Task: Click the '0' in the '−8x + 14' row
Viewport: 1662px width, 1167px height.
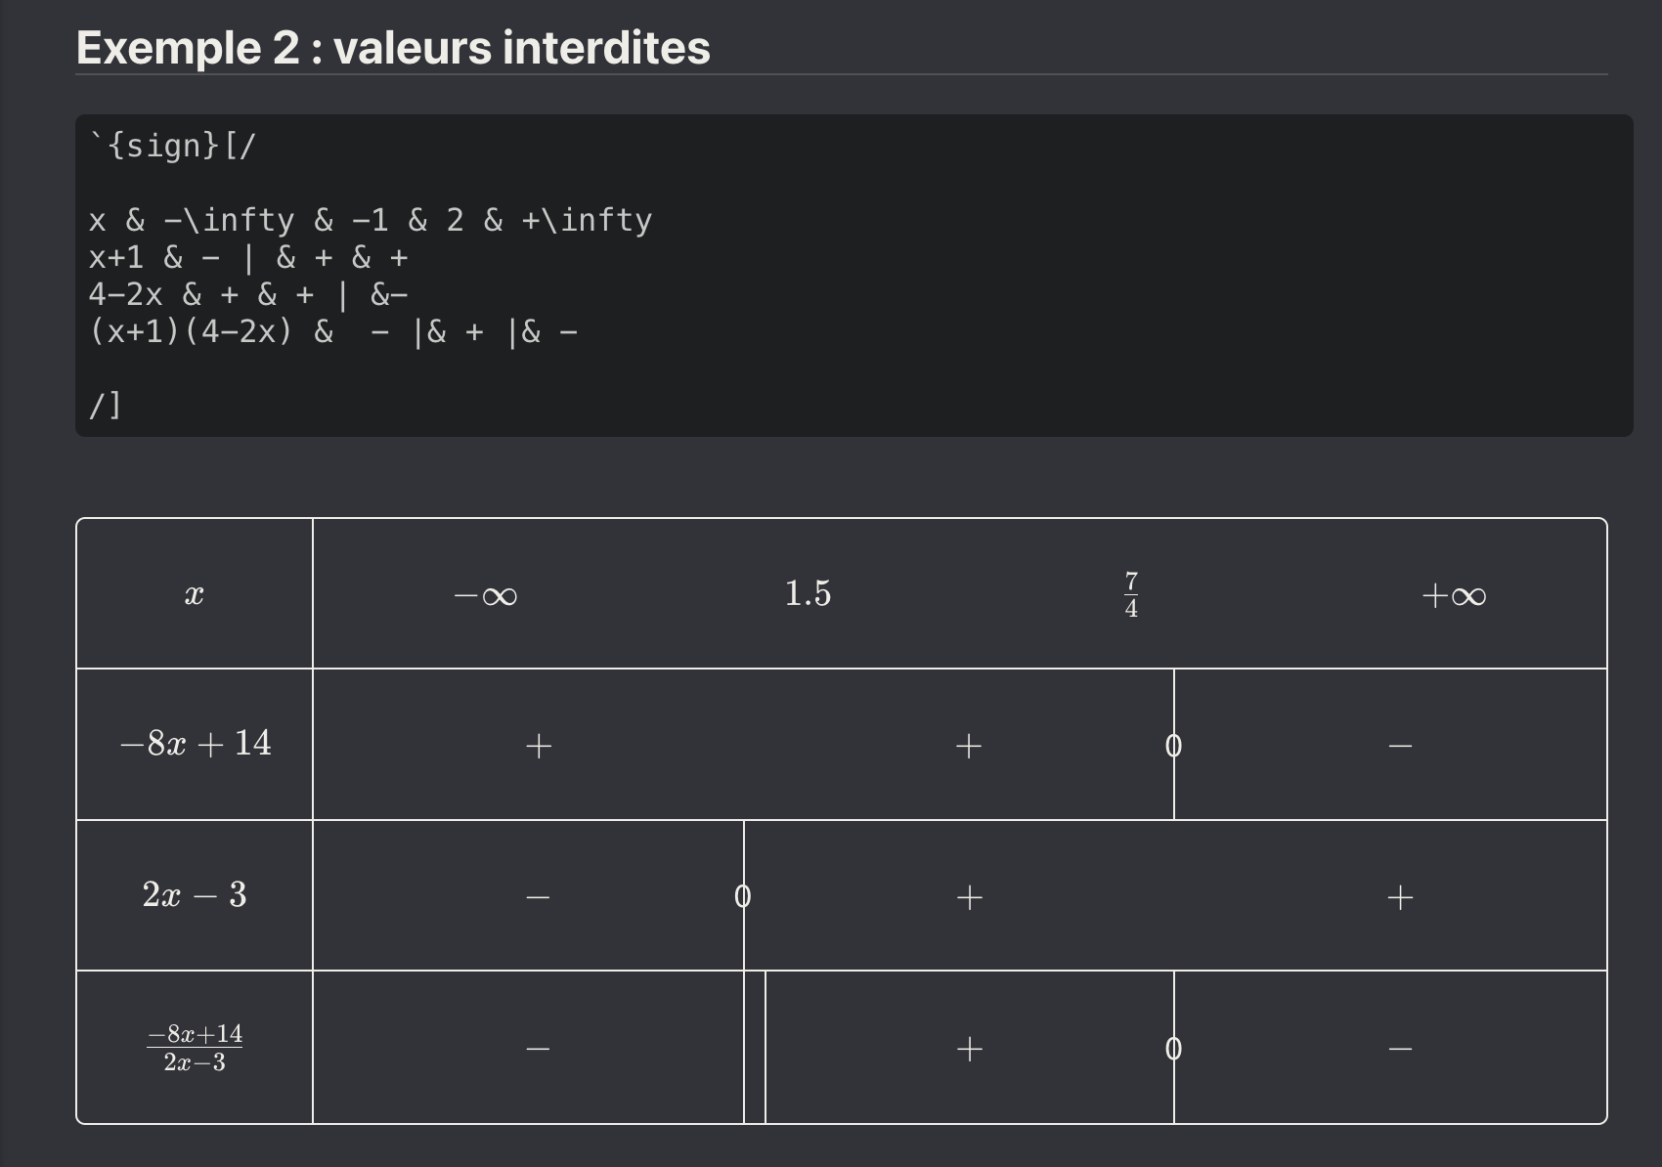Action: pyautogui.click(x=1174, y=746)
